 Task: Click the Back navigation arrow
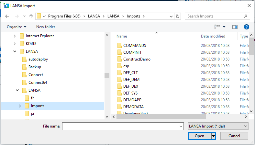point(7,16)
